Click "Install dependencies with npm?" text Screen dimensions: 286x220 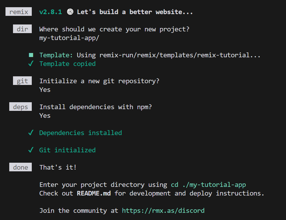tap(96, 107)
